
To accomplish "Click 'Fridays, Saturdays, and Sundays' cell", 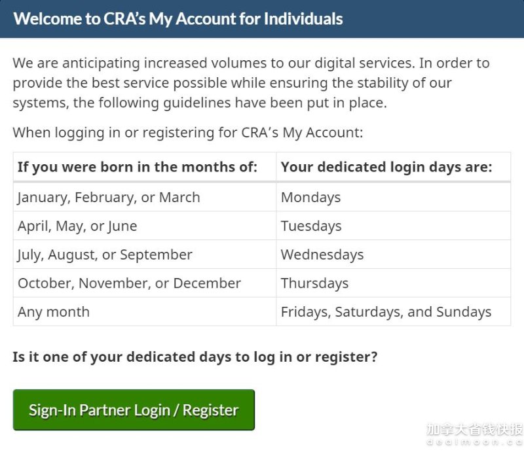I will tap(394, 312).
